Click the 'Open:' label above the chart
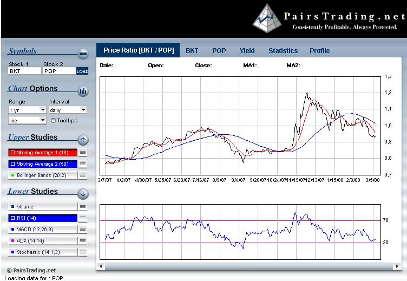The height and width of the screenshot is (281, 407). (x=156, y=66)
